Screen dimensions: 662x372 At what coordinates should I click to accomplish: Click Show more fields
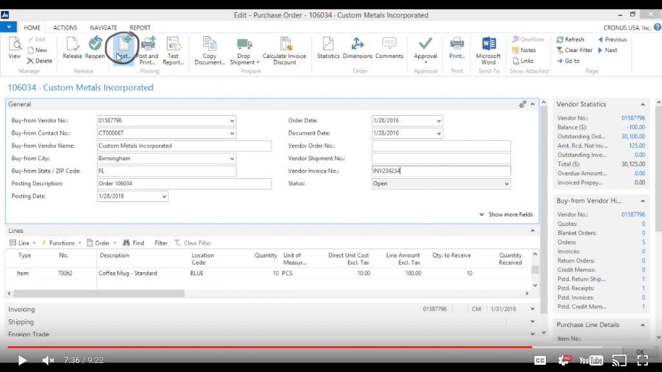[506, 214]
